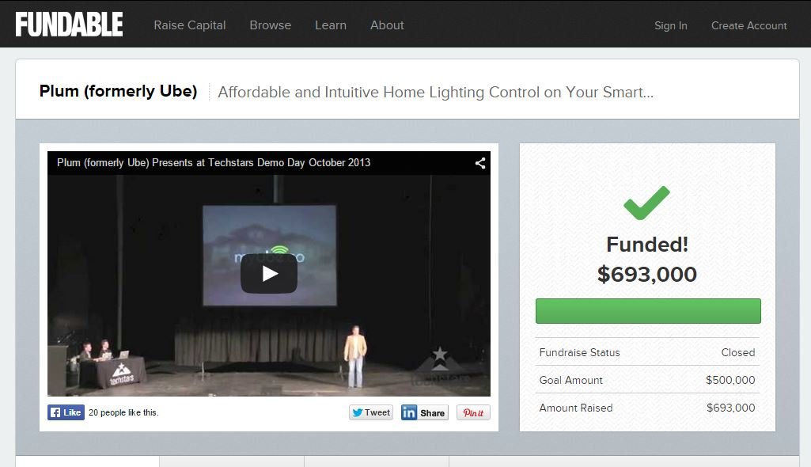811x467 pixels.
Task: Click the green funding progress bar
Action: click(x=648, y=311)
